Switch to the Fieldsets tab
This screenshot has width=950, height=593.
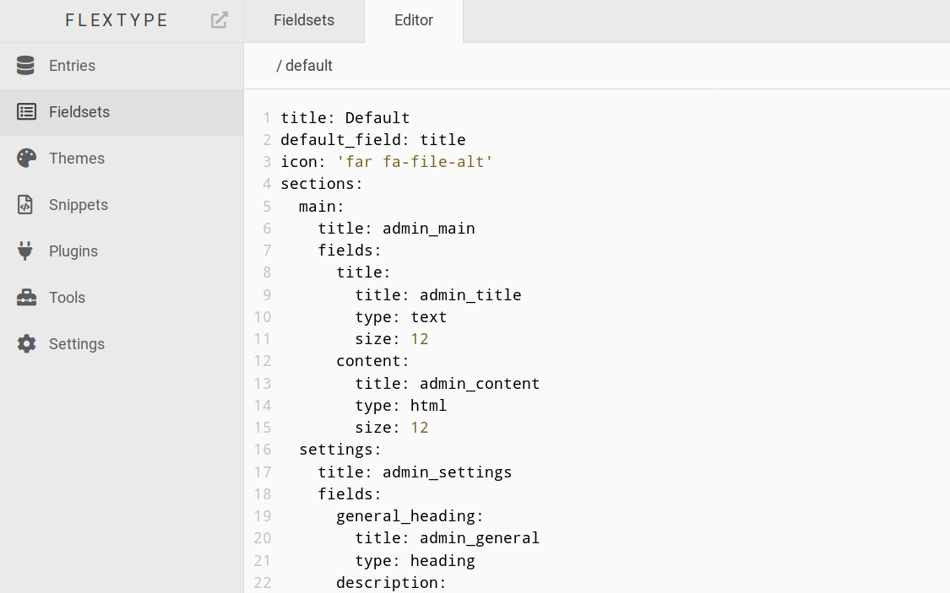point(304,20)
